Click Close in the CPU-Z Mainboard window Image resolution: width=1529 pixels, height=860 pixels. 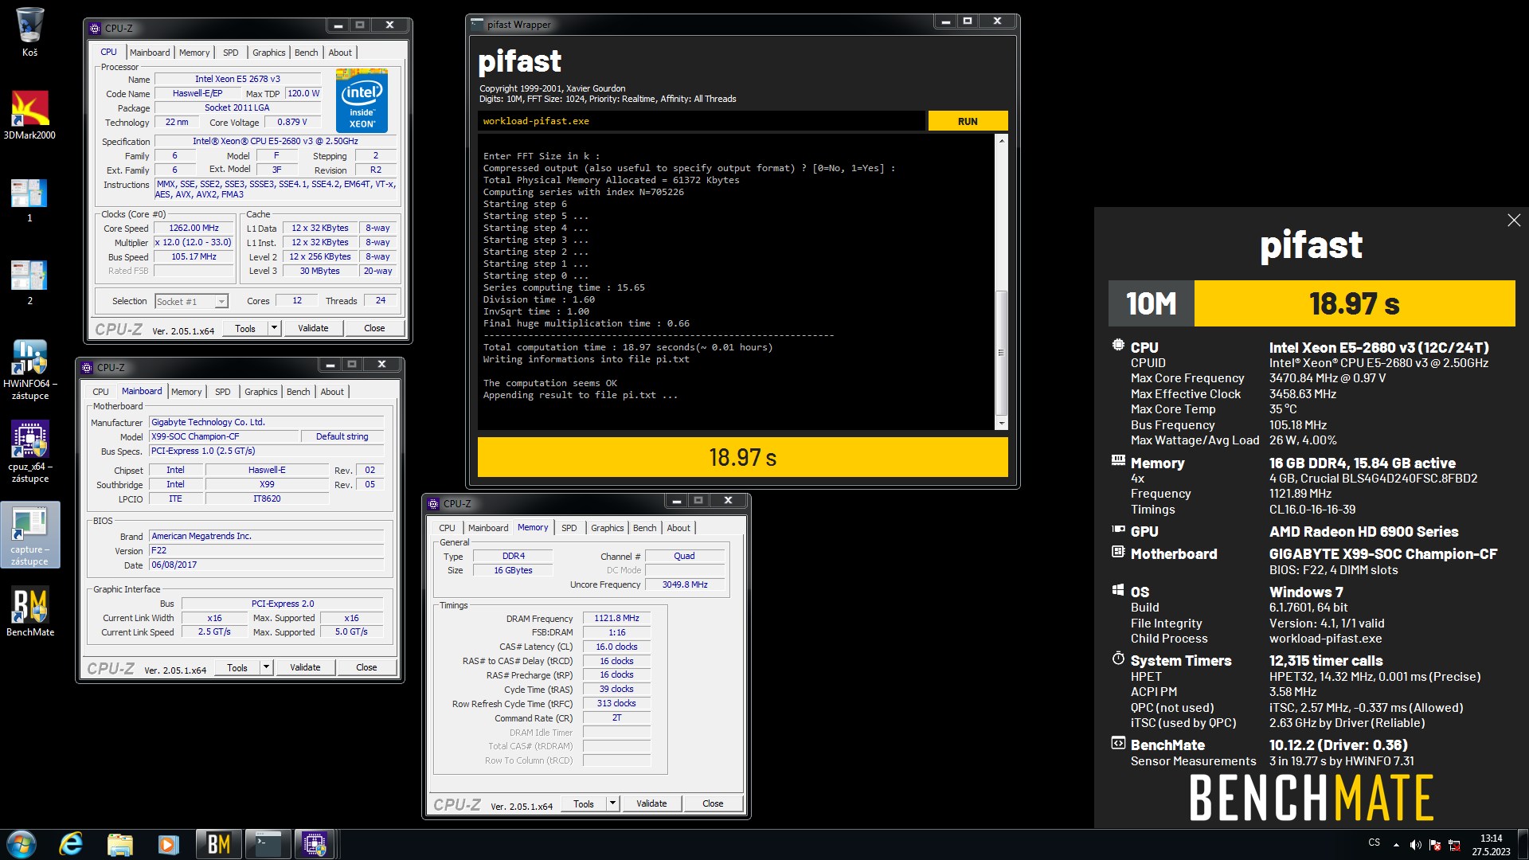(366, 667)
